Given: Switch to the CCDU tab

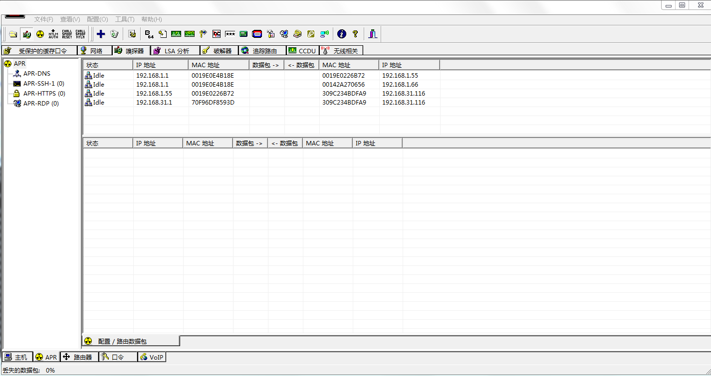Looking at the screenshot, I should (x=302, y=50).
